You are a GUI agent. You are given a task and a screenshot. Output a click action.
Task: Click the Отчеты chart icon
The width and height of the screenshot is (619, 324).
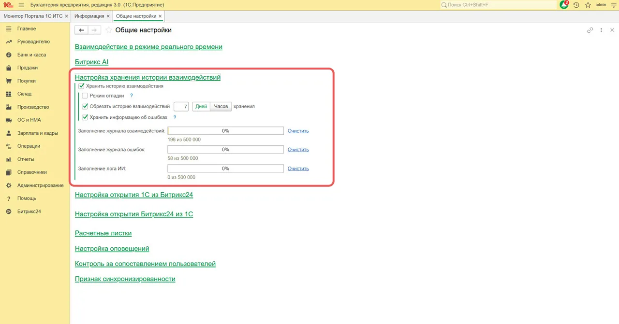point(8,159)
